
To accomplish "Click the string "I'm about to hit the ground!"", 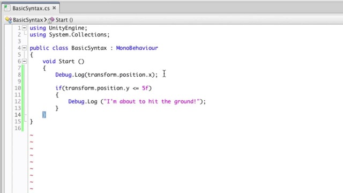I will click(x=152, y=101).
